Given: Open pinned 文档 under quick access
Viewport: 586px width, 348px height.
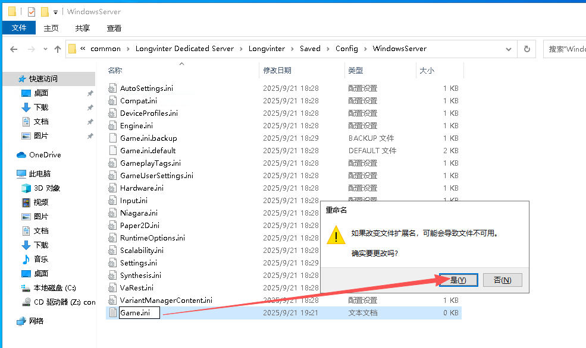Looking at the screenshot, I should point(41,122).
